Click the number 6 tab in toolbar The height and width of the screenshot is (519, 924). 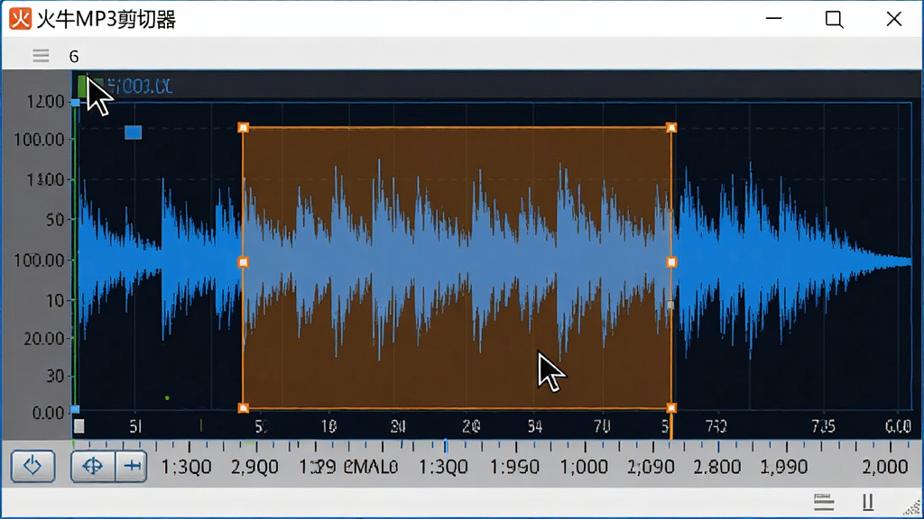(74, 57)
